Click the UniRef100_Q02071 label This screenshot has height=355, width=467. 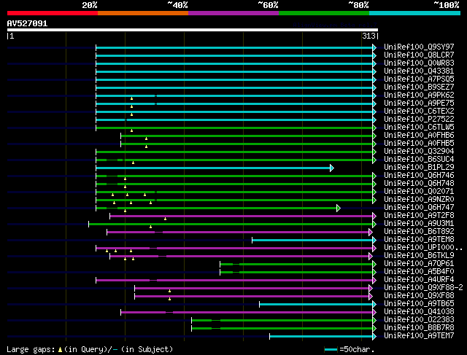[x=419, y=192]
